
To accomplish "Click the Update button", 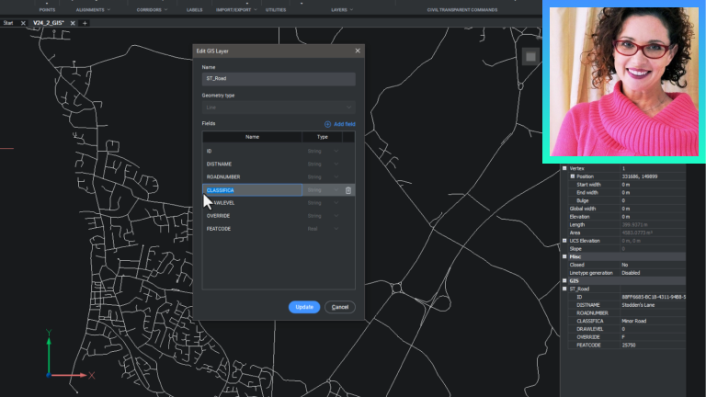I will tap(304, 307).
